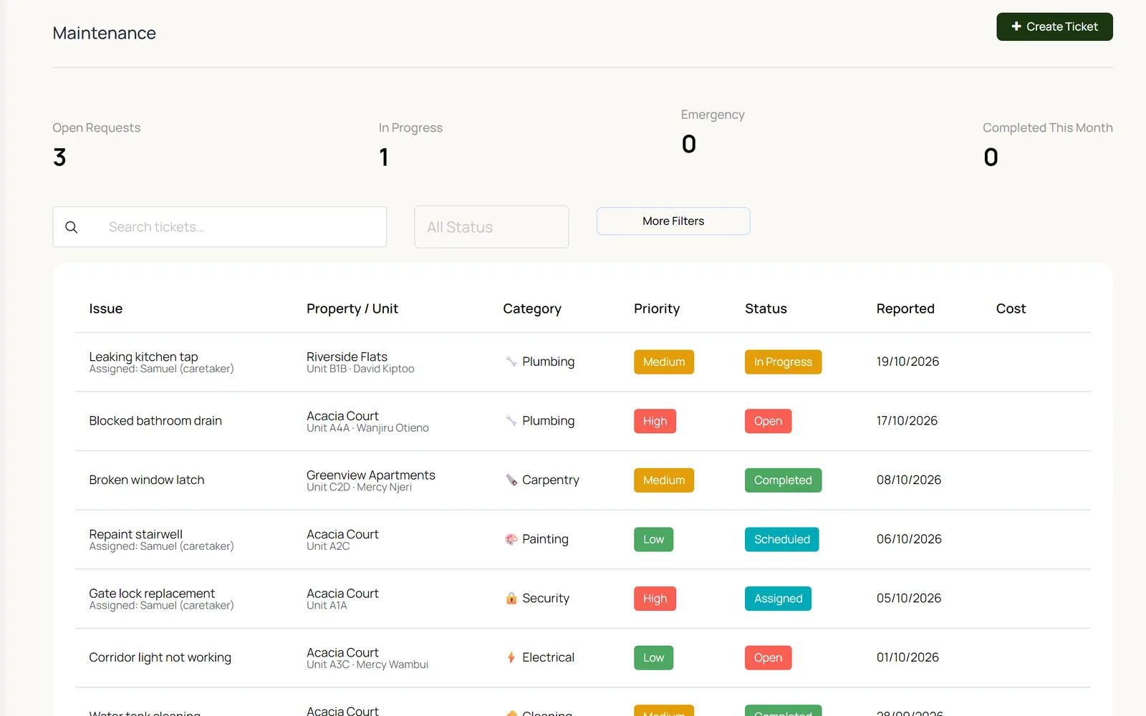The width and height of the screenshot is (1146, 716).
Task: Click Unit A2C under Repaint stairwell row
Action: pyautogui.click(x=328, y=546)
